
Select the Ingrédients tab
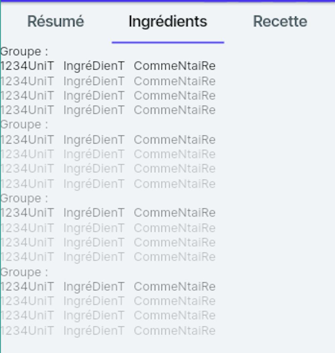tap(168, 22)
